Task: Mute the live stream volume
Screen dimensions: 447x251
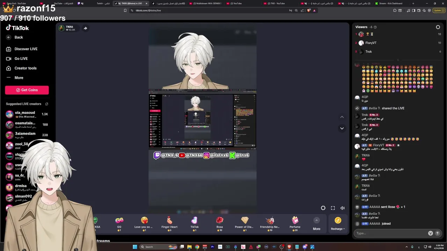Action: click(343, 208)
